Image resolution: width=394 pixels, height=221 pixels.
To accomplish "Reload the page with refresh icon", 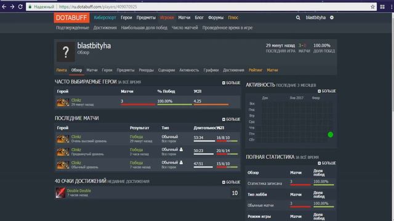I will click(20, 7).
